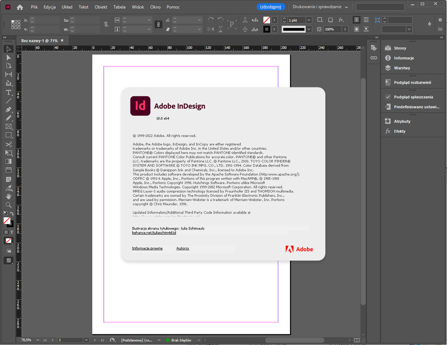The image size is (447, 345).
Task: Open the Układ menu
Action: (x=67, y=7)
